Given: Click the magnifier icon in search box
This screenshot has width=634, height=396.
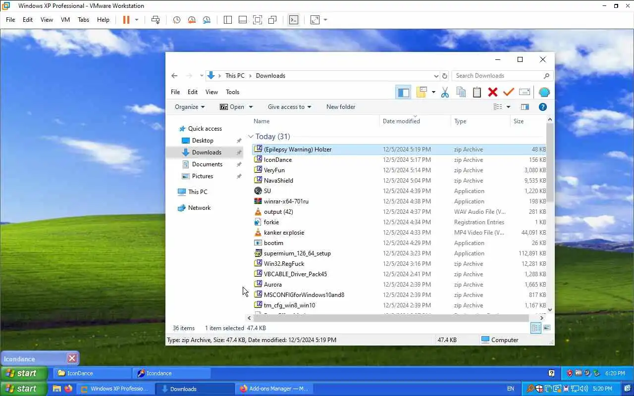Looking at the screenshot, I should (546, 76).
